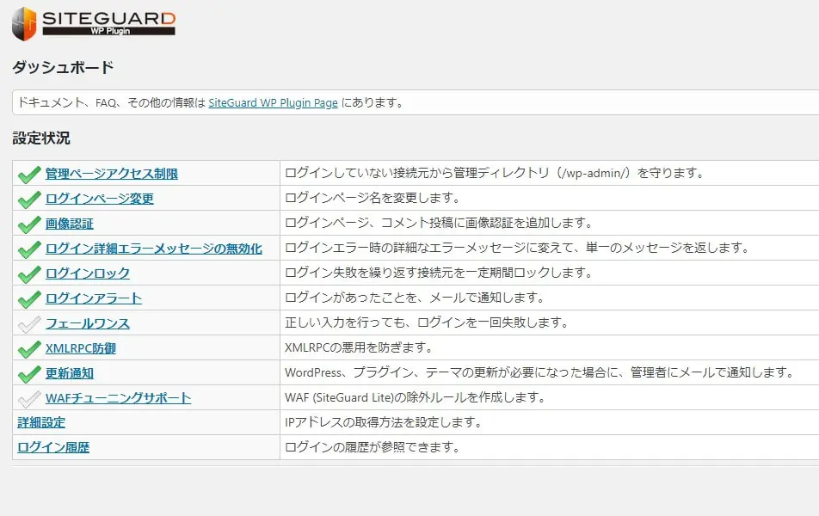
Task: Open 管理ページアクセス制限 settings link
Action: coord(112,174)
